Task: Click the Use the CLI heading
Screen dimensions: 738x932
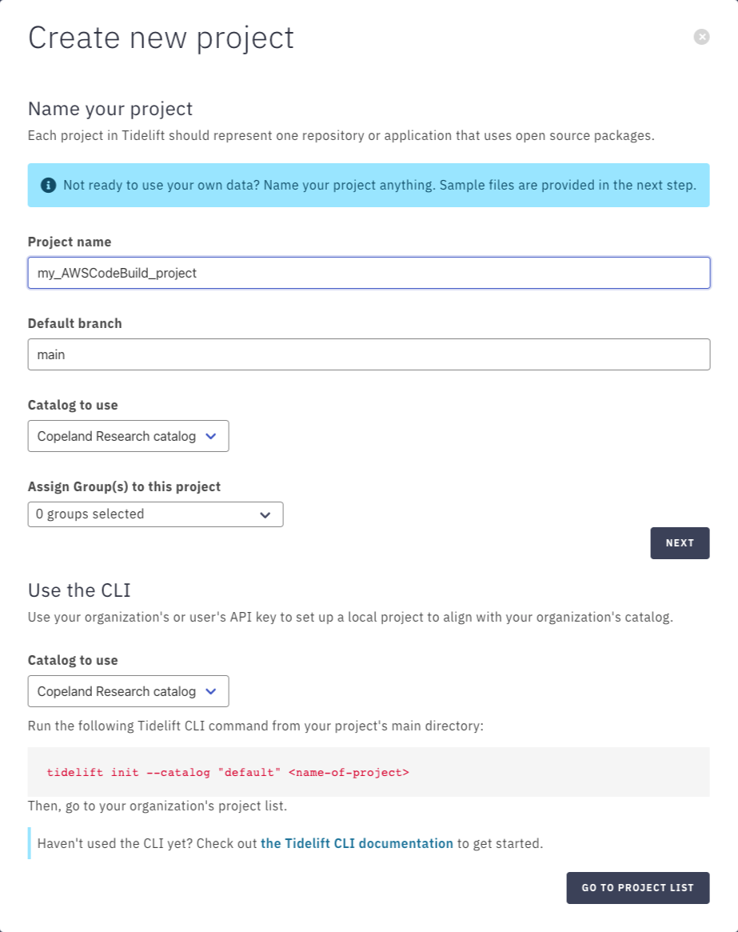Action: coord(79,590)
